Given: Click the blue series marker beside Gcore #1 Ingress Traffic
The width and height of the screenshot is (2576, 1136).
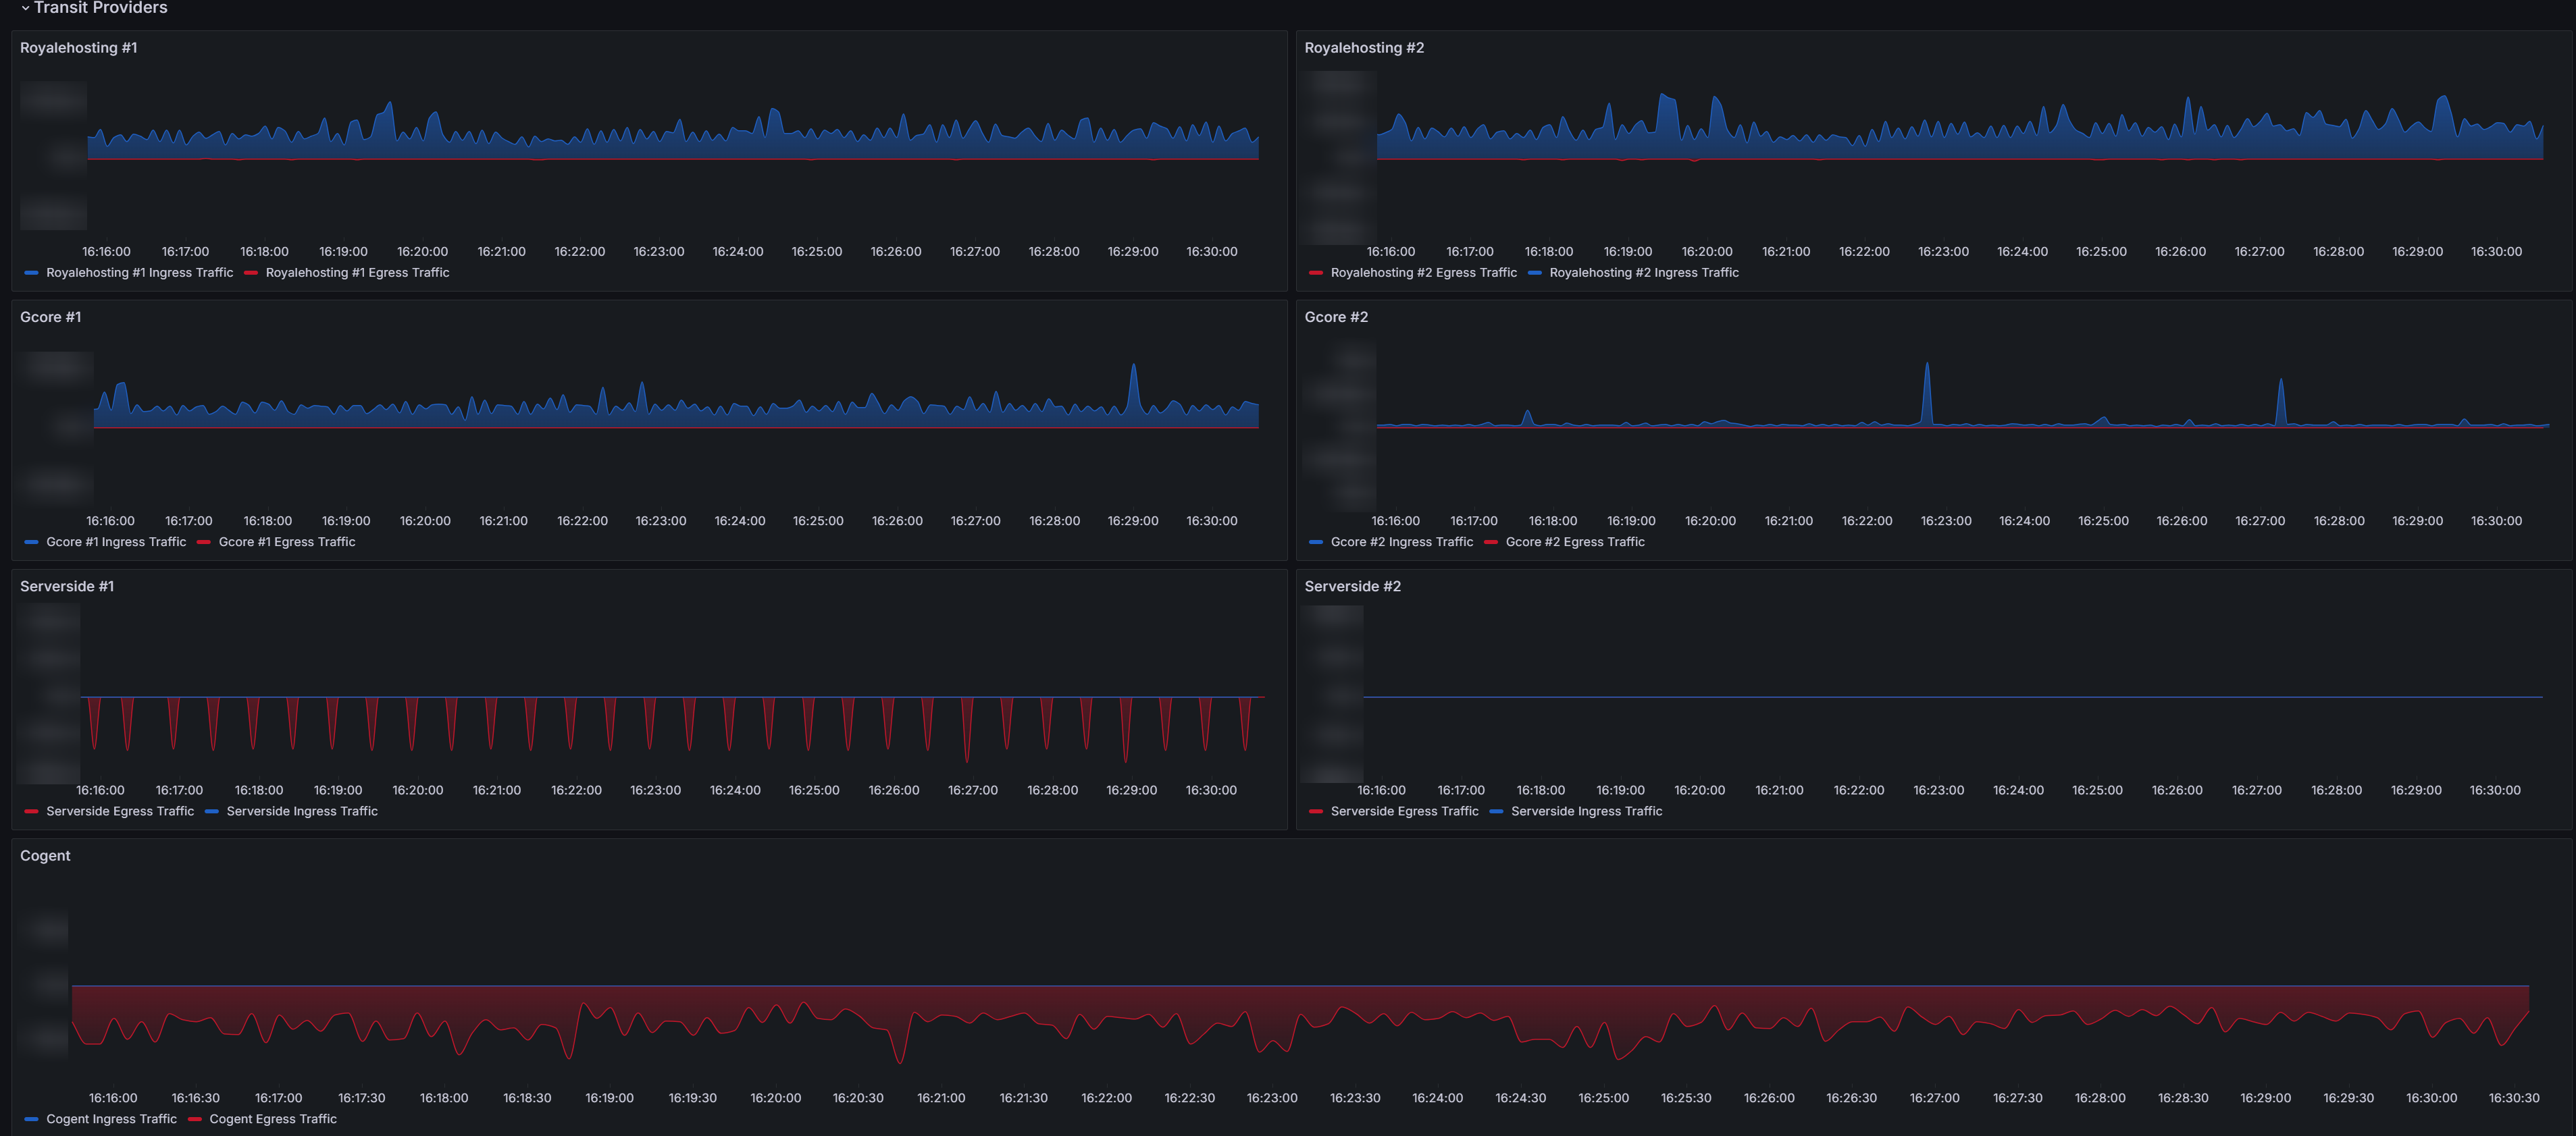Looking at the screenshot, I should pyautogui.click(x=31, y=541).
